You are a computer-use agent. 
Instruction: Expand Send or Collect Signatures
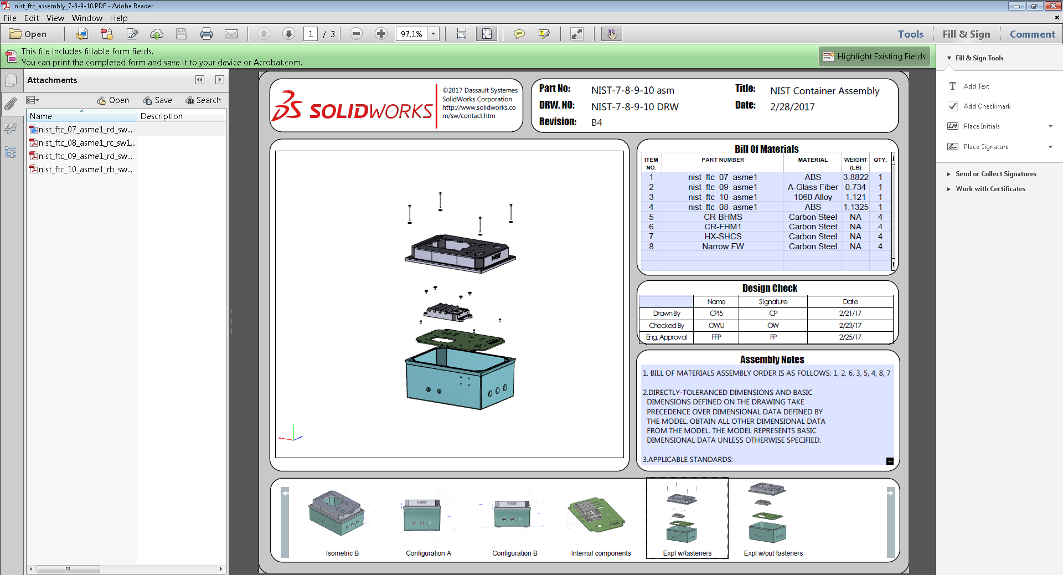(995, 173)
